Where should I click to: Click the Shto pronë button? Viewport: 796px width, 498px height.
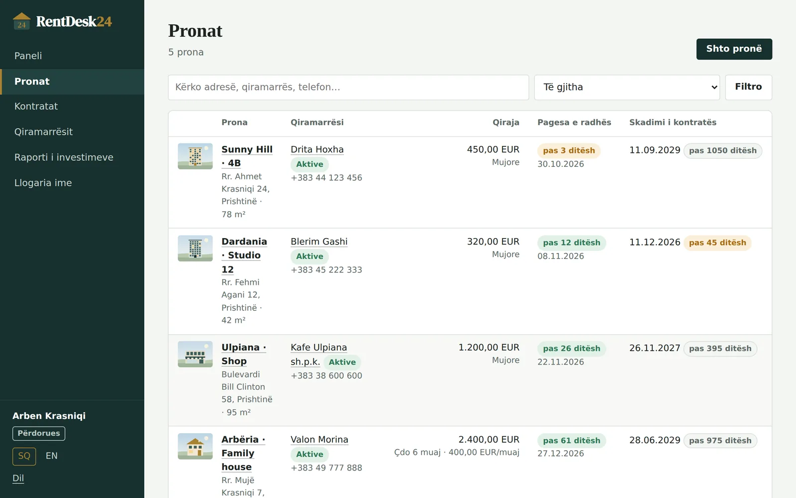click(734, 49)
